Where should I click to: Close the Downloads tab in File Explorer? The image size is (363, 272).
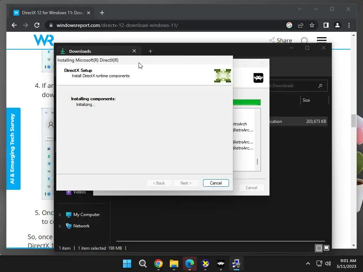point(134,51)
